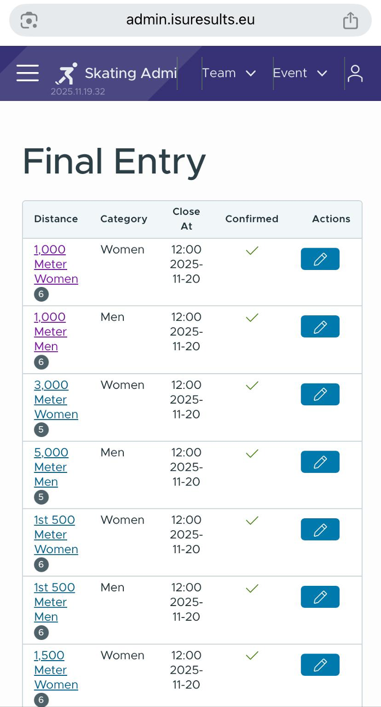381x707 pixels.
Task: Edit the 1st 500 Meter Women entry
Action: pyautogui.click(x=320, y=530)
